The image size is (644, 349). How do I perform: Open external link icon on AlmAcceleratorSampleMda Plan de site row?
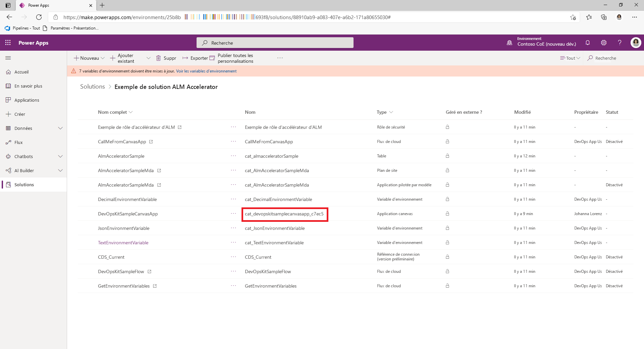pos(159,170)
